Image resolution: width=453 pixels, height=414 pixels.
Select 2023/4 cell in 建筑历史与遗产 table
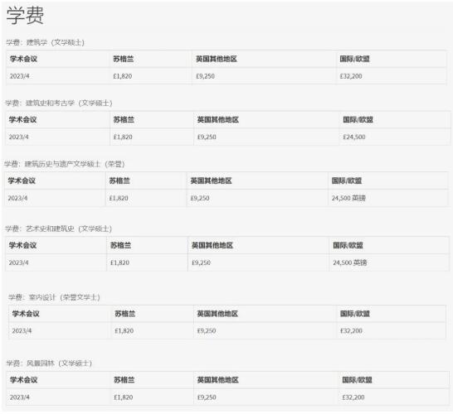click(x=17, y=198)
